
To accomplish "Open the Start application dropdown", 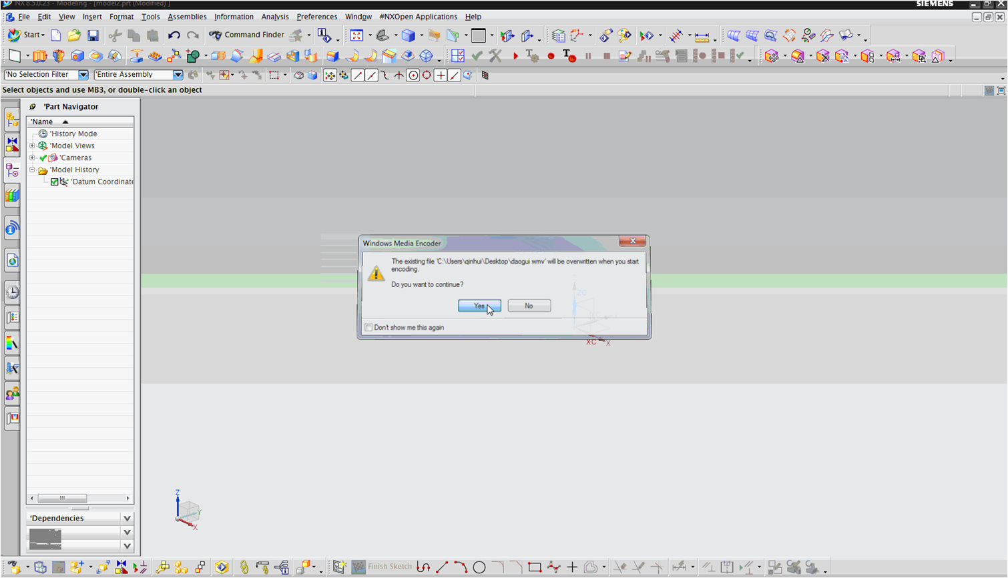I will tap(27, 35).
